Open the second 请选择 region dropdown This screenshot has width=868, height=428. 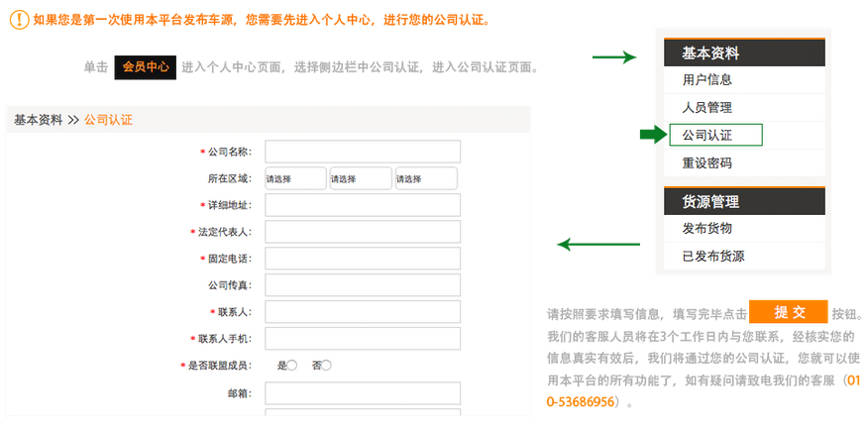pos(361,178)
